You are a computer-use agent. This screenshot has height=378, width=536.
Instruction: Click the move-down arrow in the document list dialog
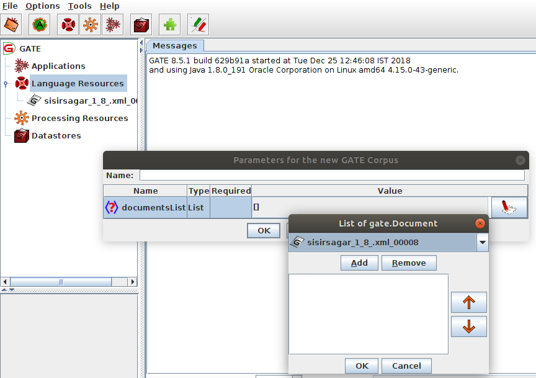click(468, 326)
